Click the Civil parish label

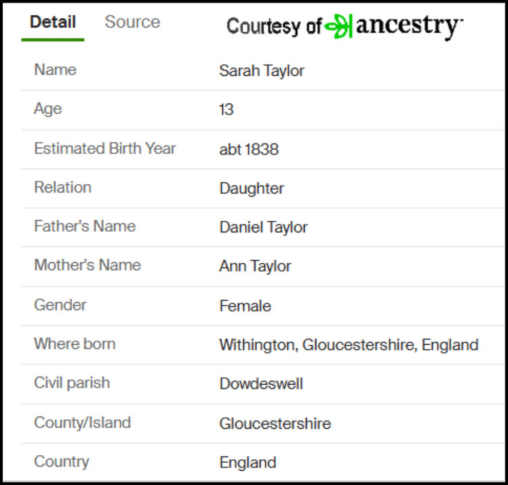click(72, 383)
